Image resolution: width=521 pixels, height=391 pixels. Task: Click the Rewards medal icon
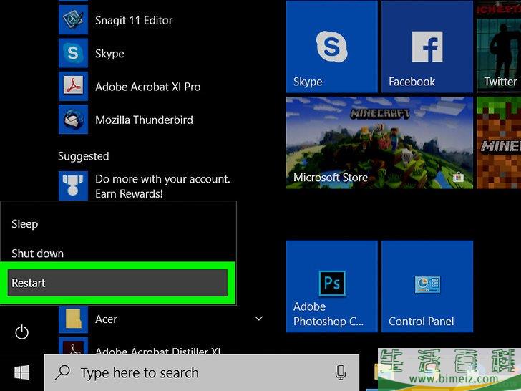(x=73, y=185)
